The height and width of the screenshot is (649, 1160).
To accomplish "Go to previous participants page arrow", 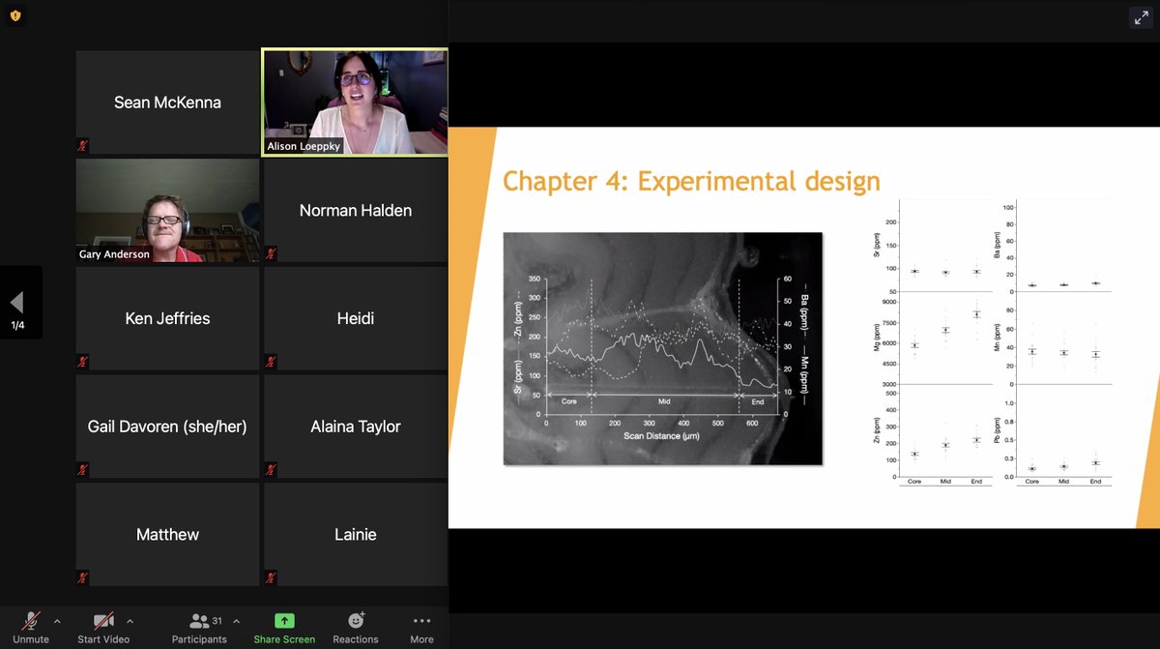I will point(17,303).
